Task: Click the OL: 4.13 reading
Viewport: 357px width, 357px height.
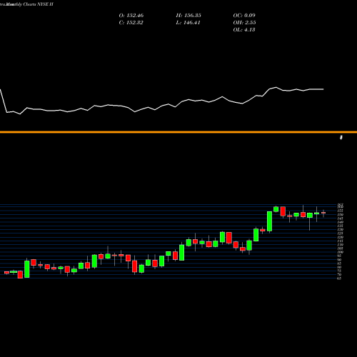Action: pyautogui.click(x=244, y=30)
